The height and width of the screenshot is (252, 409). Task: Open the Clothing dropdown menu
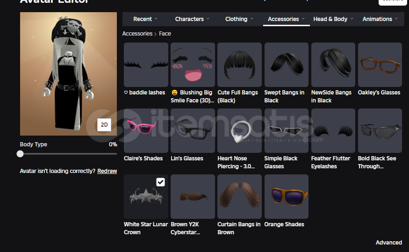239,19
